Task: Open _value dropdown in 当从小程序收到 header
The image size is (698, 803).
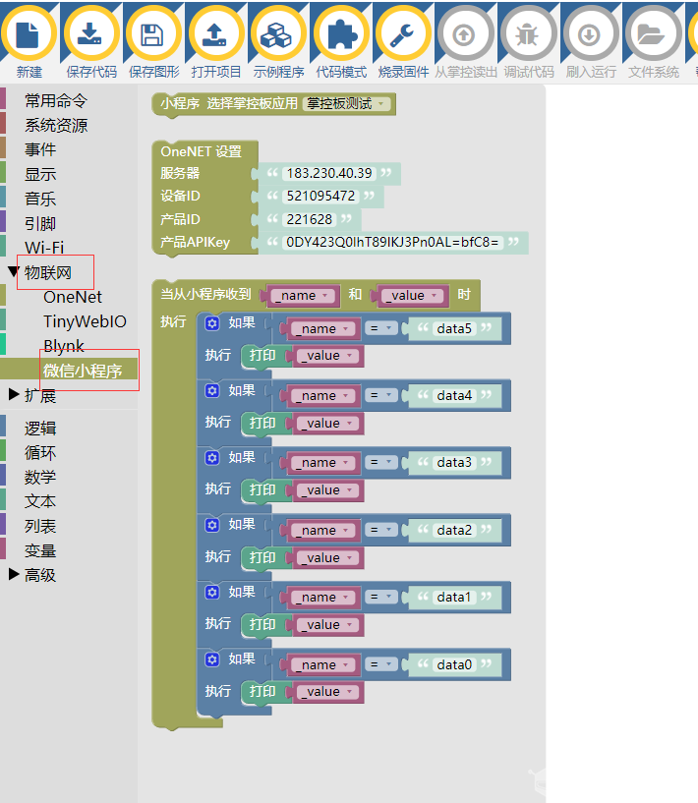Action: click(412, 296)
